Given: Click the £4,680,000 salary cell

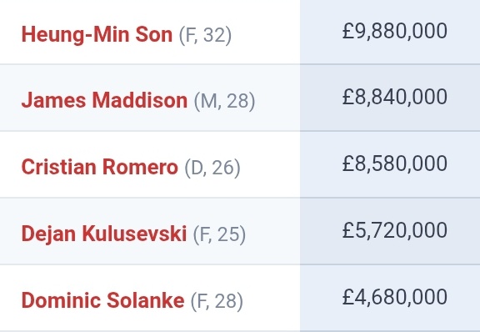Looking at the screenshot, I should [390, 297].
